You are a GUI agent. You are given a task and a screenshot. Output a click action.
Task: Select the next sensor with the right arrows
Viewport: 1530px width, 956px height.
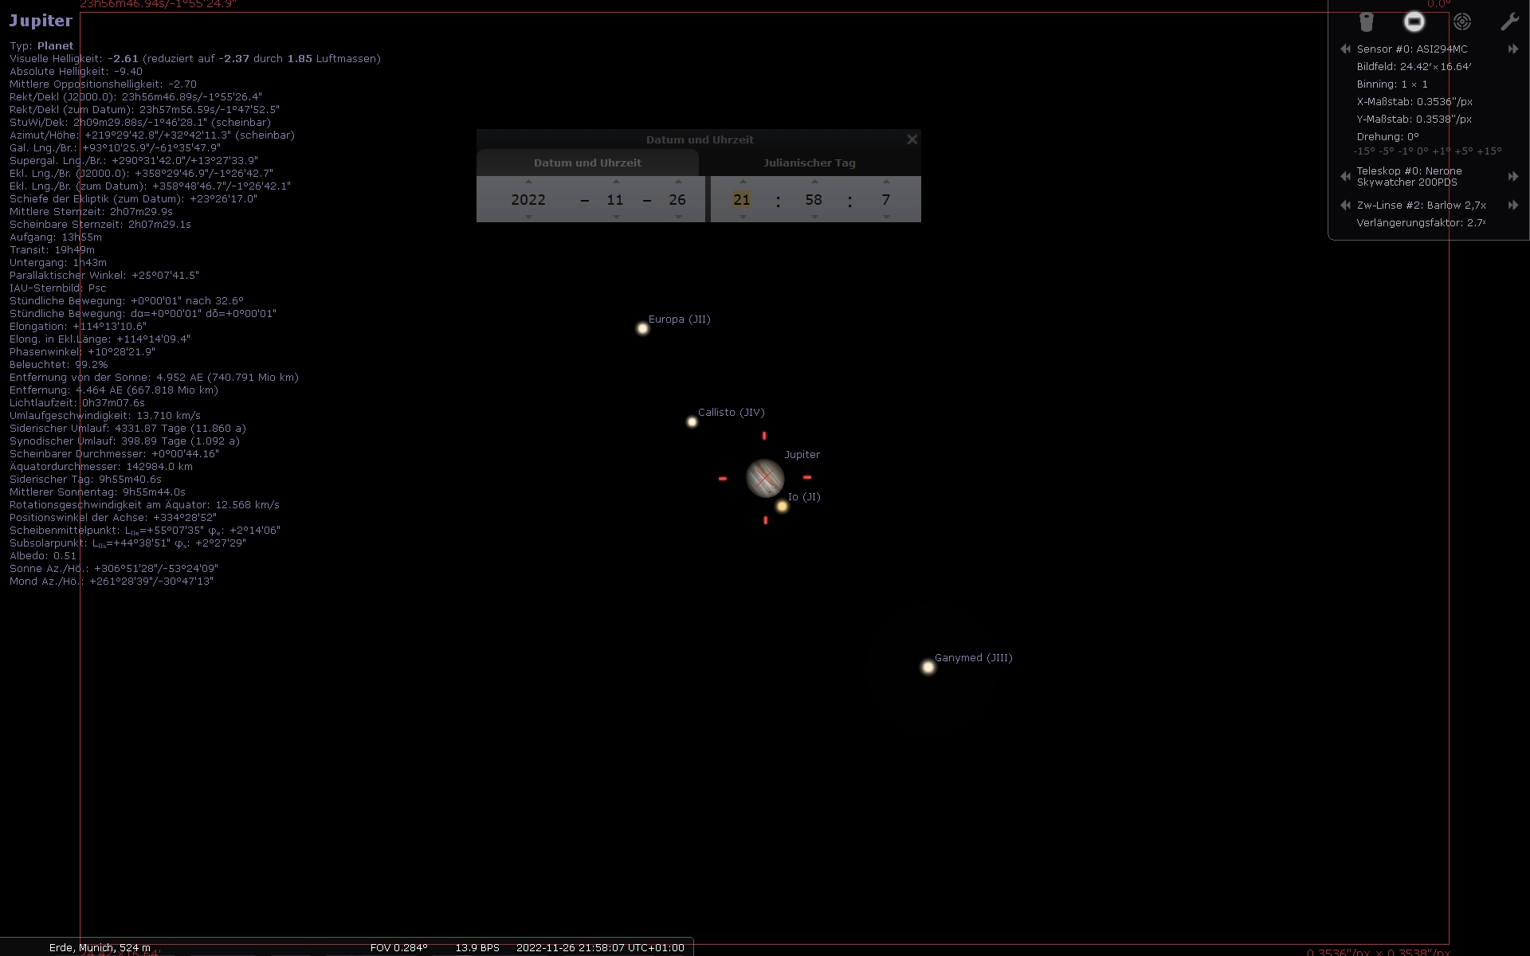click(1512, 49)
